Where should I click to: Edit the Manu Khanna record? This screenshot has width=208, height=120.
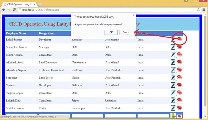173,54
